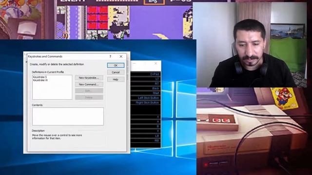Image resolution: width=312 pixels, height=175 pixels.
Task: Click inside the Contents box
Action: pos(68,116)
